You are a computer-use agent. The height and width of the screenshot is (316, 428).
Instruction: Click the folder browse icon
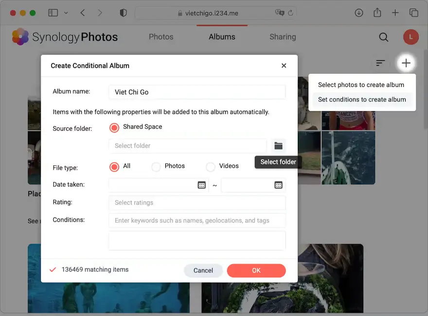278,146
